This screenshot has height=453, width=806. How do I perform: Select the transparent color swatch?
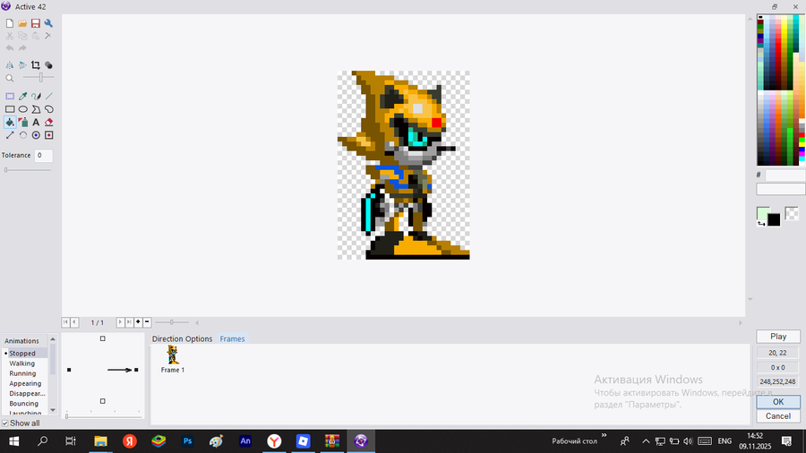click(x=792, y=213)
